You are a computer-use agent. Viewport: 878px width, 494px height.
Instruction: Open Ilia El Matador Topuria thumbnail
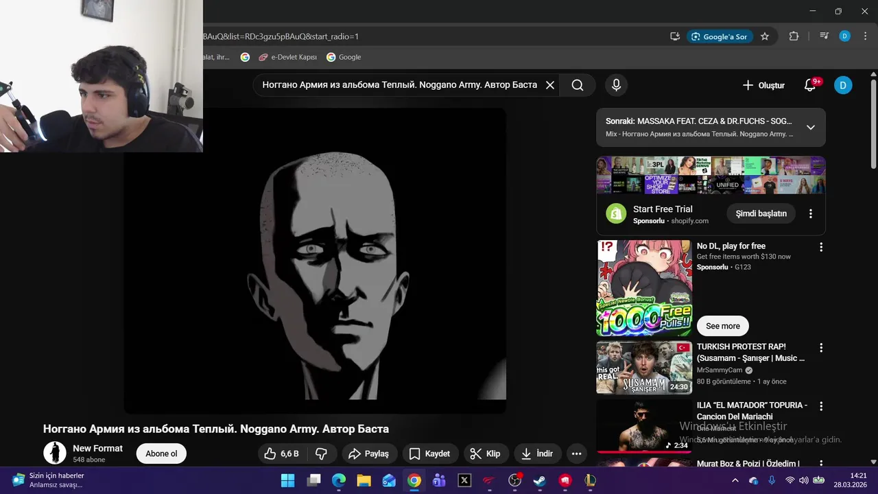(644, 426)
